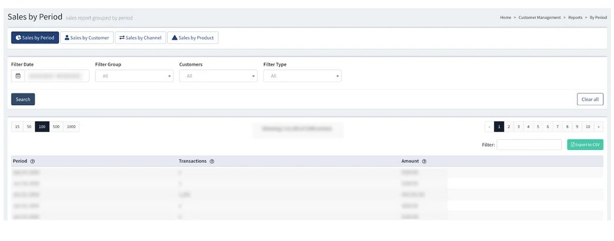Set page size to 1000 entries
This screenshot has height=241, width=614.
[x=71, y=127]
